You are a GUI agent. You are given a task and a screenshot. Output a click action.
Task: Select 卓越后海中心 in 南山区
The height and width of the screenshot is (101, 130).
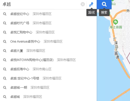coord(48,69)
